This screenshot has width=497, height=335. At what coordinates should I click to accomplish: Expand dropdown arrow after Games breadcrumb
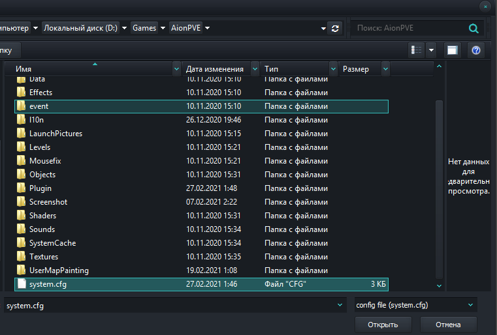click(163, 28)
